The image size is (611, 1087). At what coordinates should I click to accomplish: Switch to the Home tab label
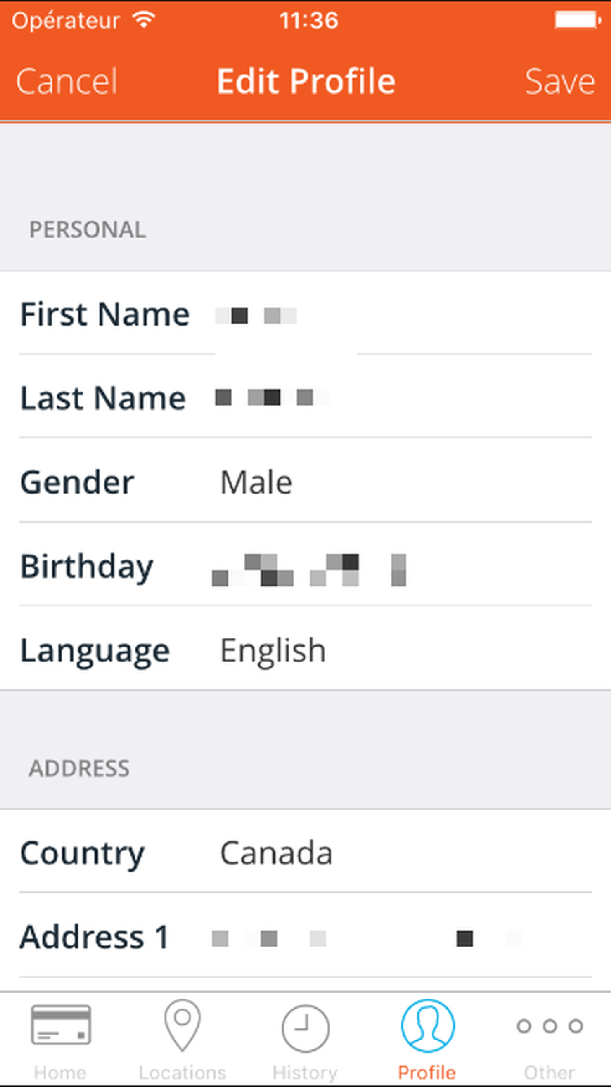click(60, 1072)
